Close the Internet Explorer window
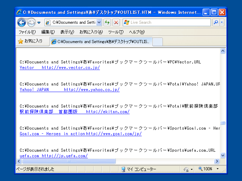This screenshot has width=242, height=181. point(222,12)
